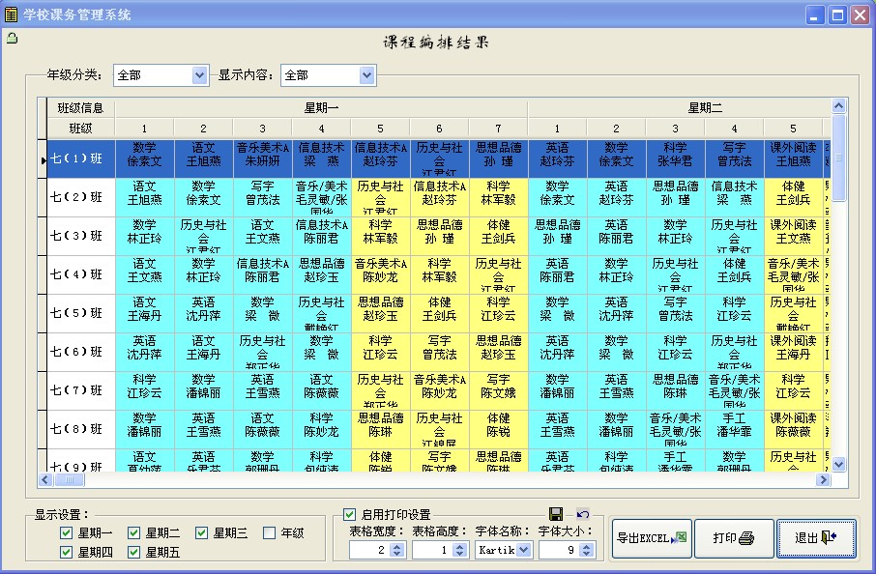Click 体健 王剑兵 cell in 七(3)班 row
Screen dimensions: 876x574
pos(498,236)
